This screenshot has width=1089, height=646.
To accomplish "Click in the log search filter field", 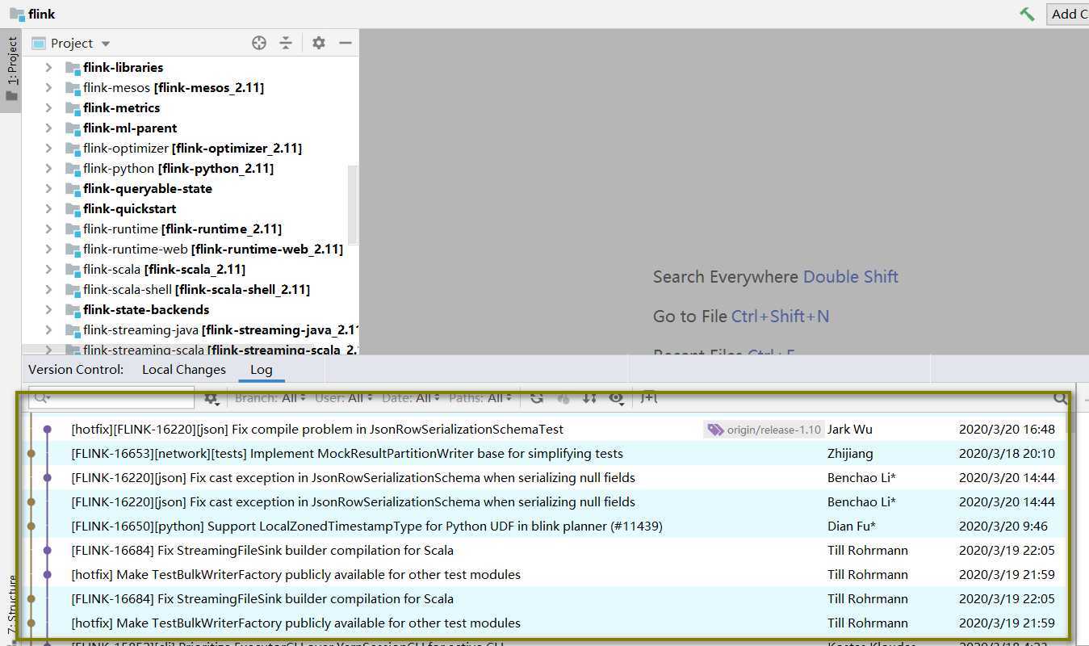I will [113, 398].
